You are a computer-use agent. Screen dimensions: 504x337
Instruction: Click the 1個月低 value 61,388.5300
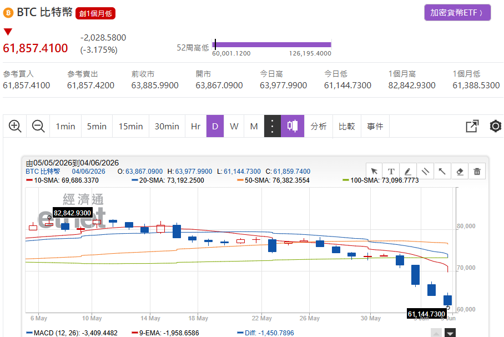point(476,85)
